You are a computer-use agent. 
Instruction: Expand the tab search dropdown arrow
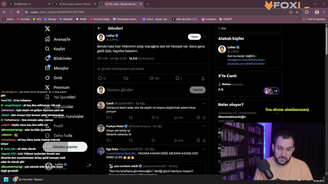point(4,4)
